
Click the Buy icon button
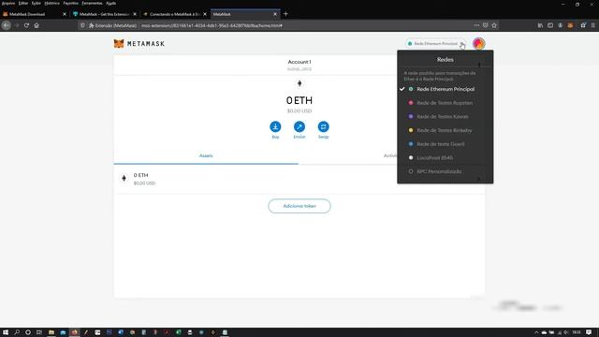click(x=275, y=126)
